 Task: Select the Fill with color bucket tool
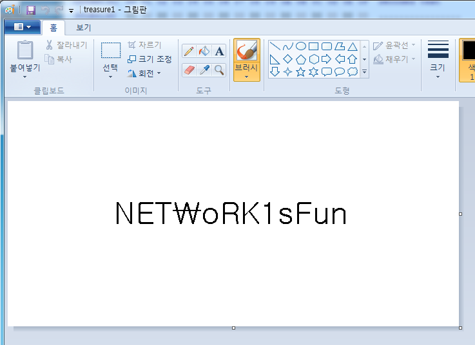tap(204, 51)
